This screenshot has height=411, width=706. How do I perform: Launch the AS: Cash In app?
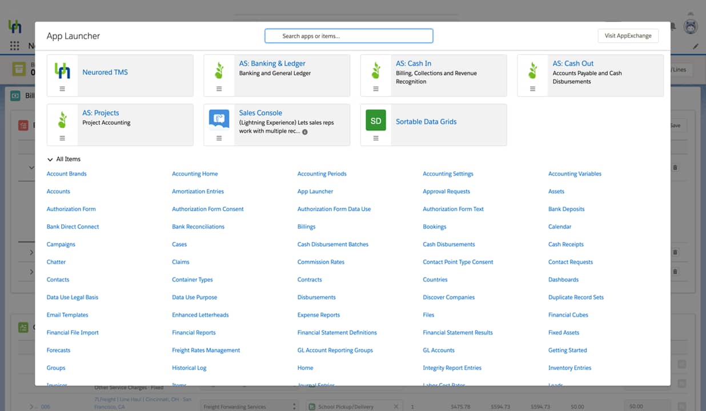pos(414,63)
